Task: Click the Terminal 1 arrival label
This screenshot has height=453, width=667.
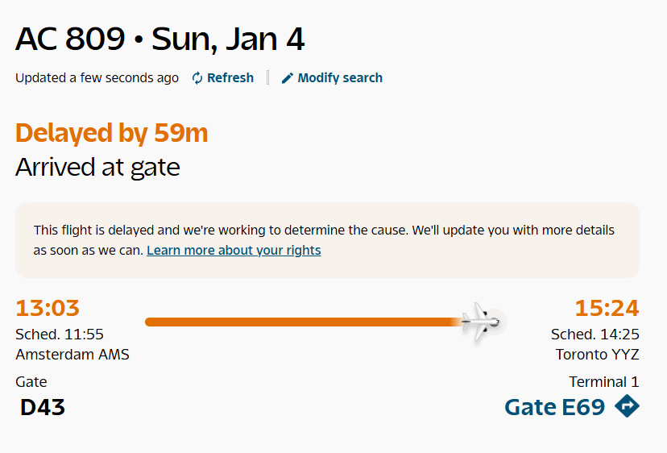Action: tap(603, 382)
